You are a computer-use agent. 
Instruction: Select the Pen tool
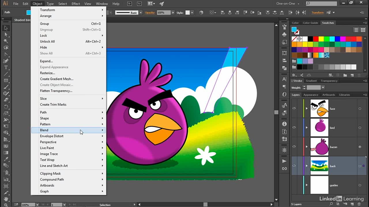[6, 61]
